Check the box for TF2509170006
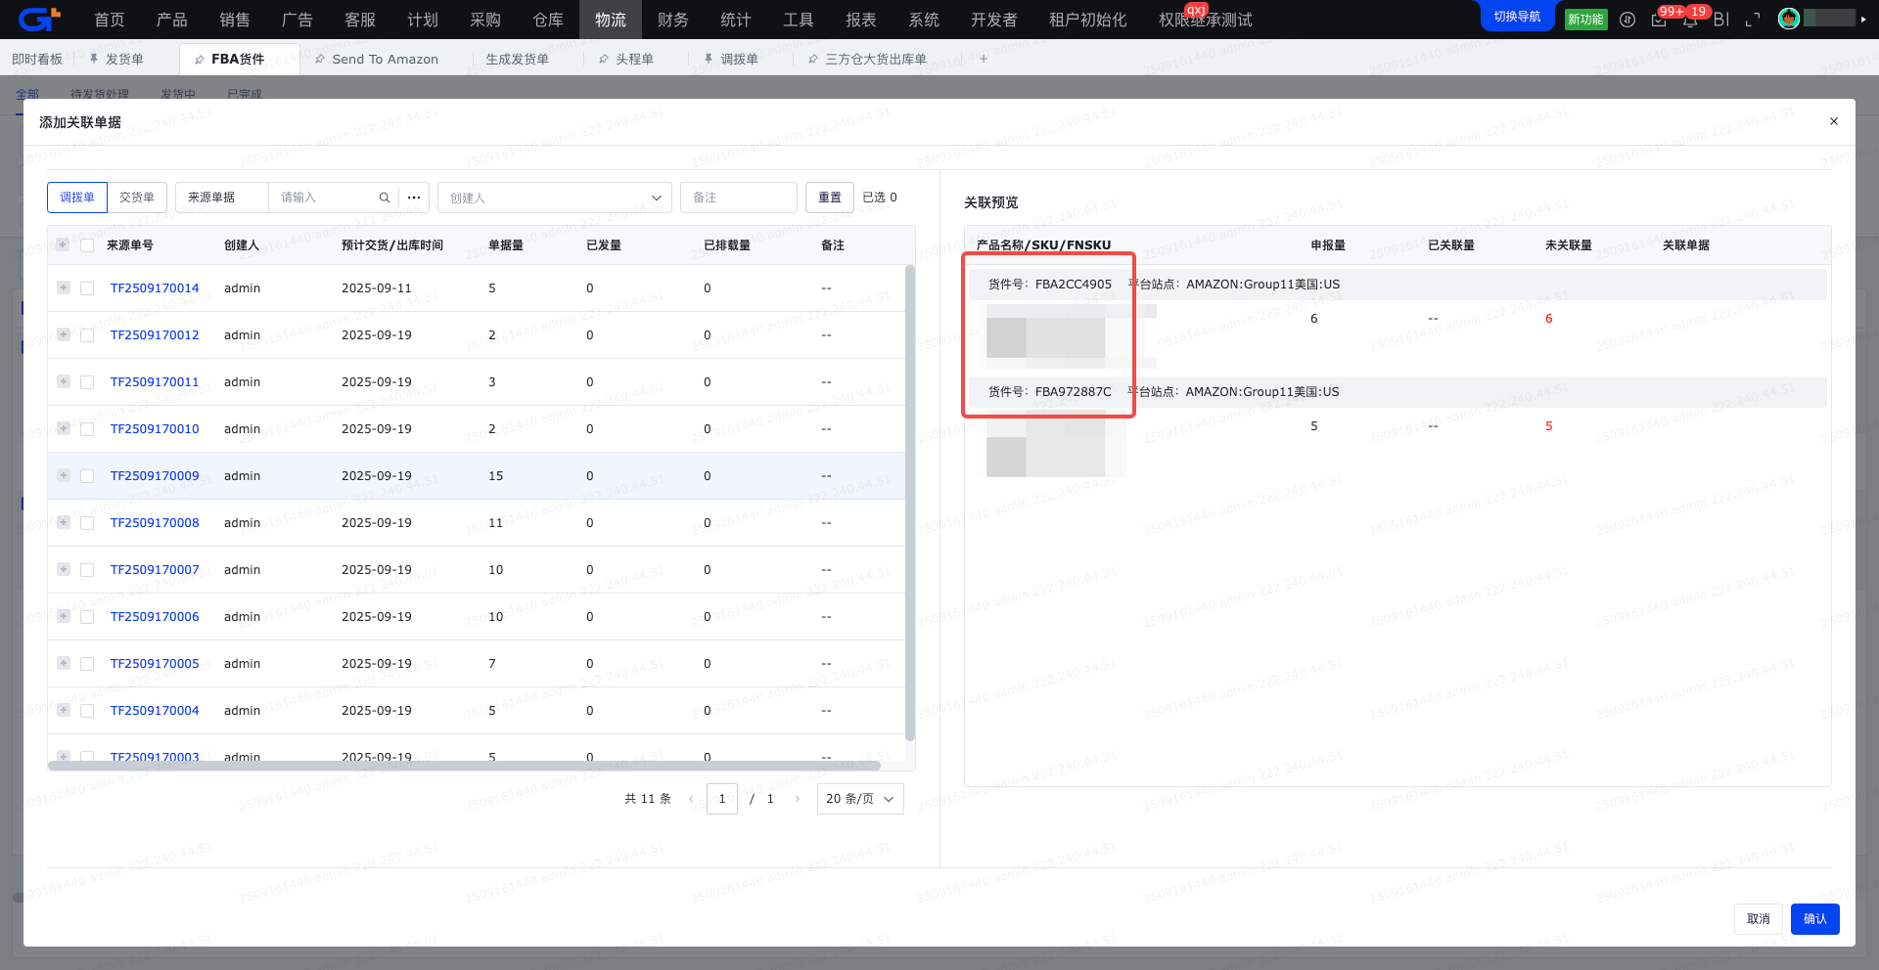The image size is (1879, 970). tap(87, 617)
